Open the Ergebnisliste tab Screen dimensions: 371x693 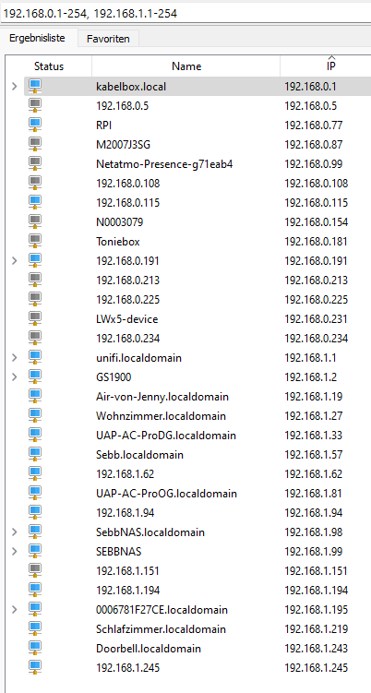click(37, 38)
